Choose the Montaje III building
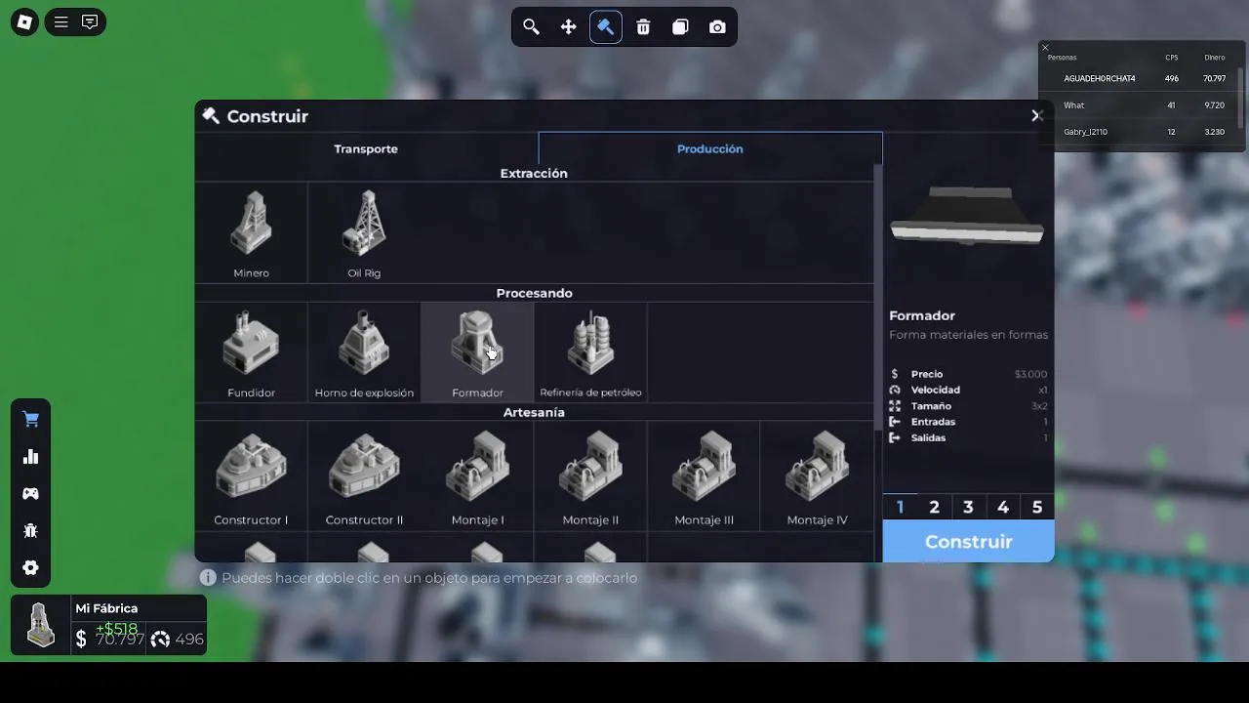 704,476
